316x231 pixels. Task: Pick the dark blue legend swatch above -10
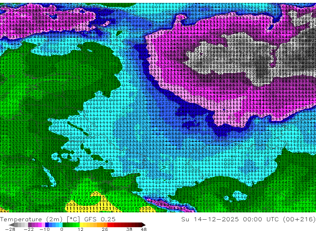47,225
